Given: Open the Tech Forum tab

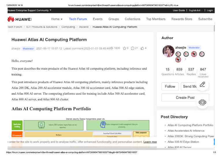Looking at the screenshot, I should [78, 19].
